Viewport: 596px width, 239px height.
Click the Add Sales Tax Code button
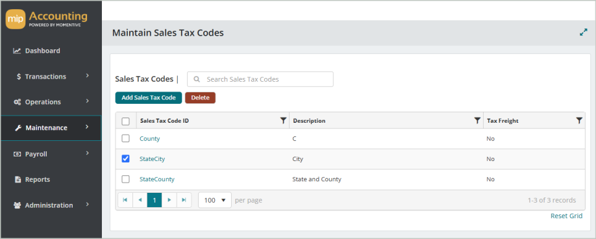[x=149, y=97]
